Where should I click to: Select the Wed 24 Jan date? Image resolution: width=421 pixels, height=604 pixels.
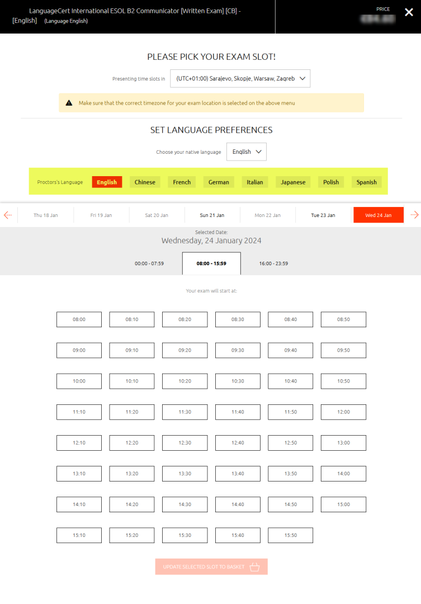tap(379, 215)
